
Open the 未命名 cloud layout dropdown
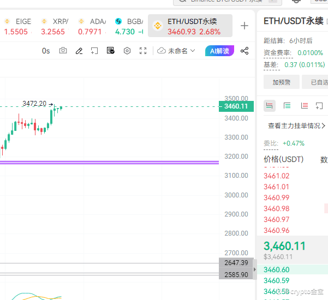[176, 51]
